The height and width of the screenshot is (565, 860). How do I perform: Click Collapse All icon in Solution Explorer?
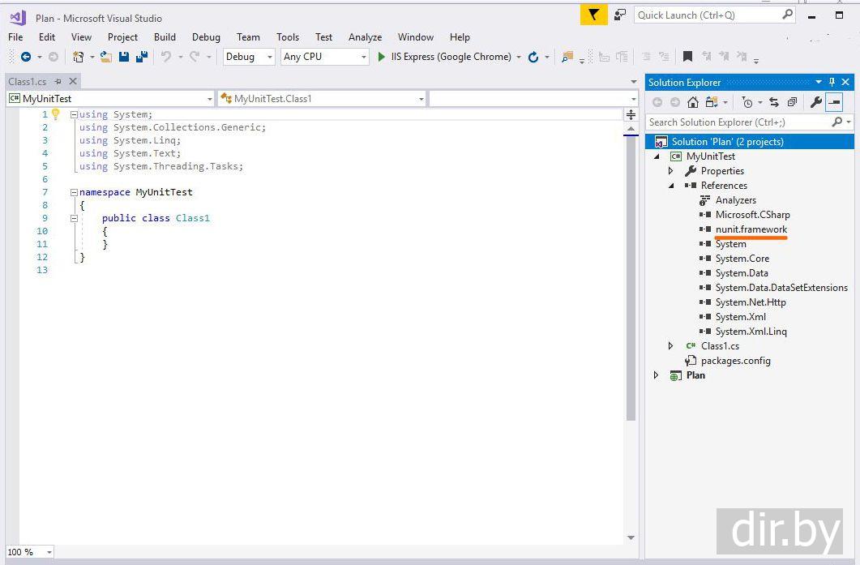(x=792, y=102)
